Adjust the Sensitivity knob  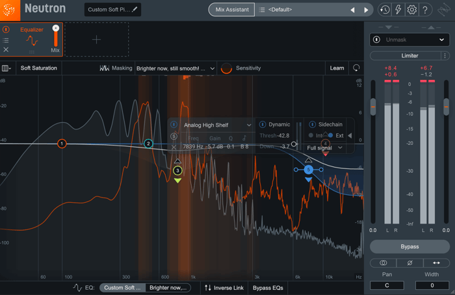coord(226,68)
